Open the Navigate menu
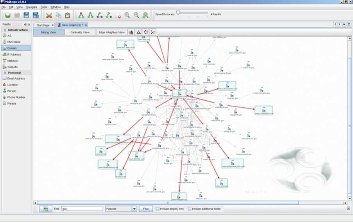 click(32, 7)
